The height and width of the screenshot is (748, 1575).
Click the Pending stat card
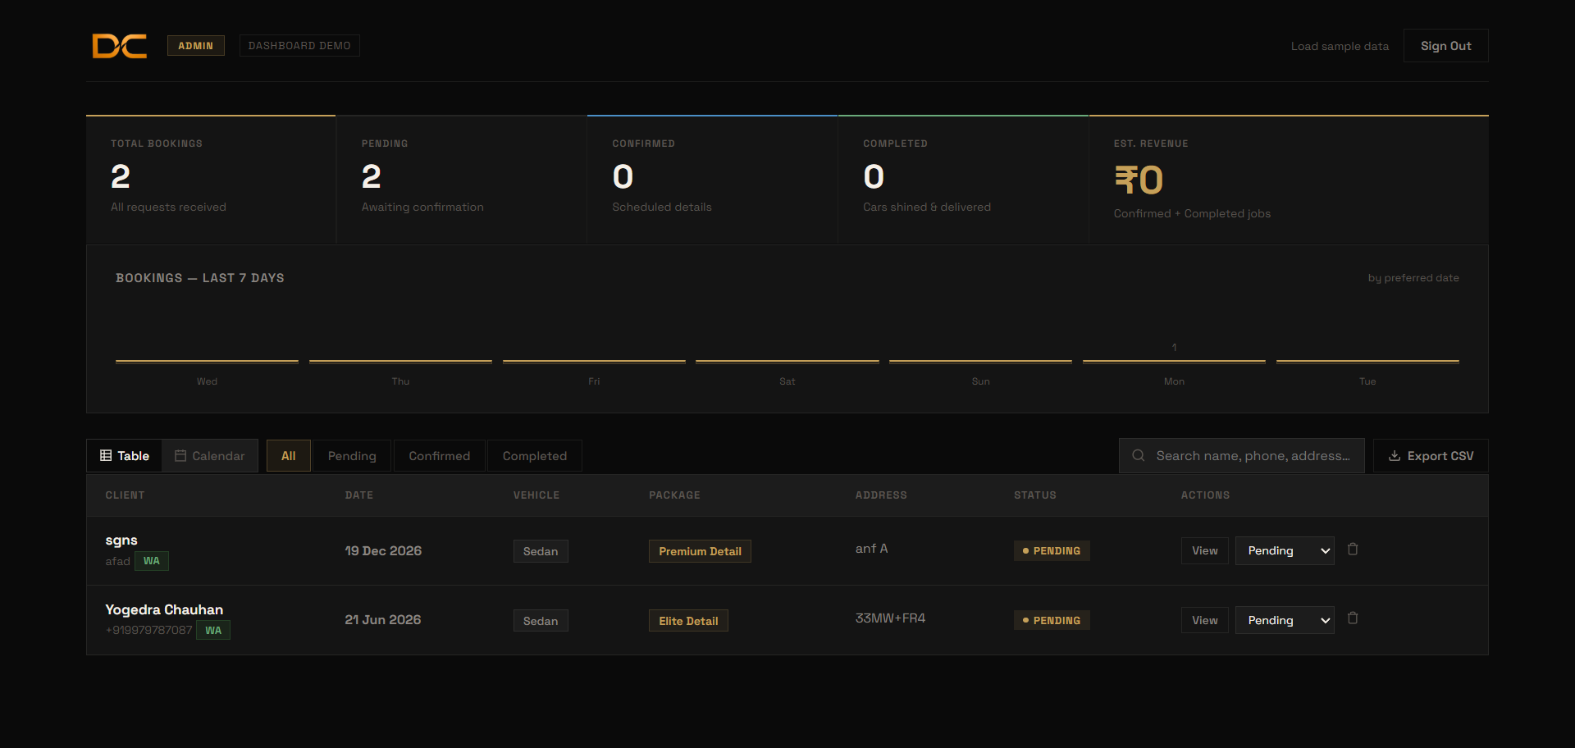[x=462, y=179]
